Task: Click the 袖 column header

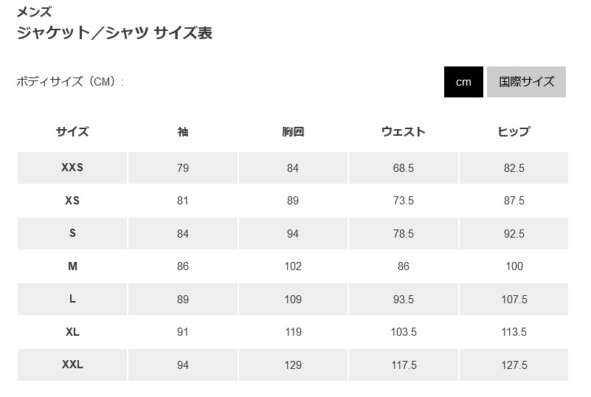Action: pyautogui.click(x=183, y=131)
